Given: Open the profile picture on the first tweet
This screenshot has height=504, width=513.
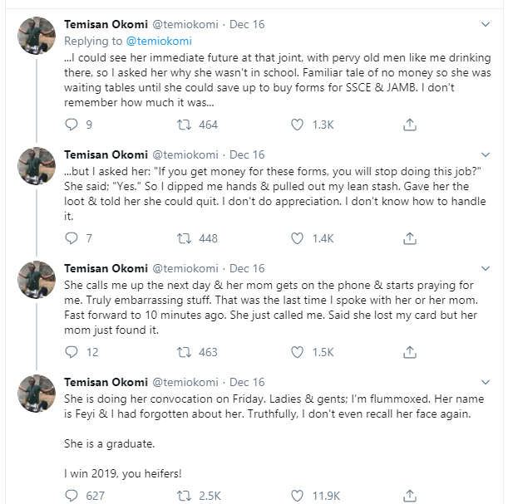Looking at the screenshot, I should [x=37, y=35].
